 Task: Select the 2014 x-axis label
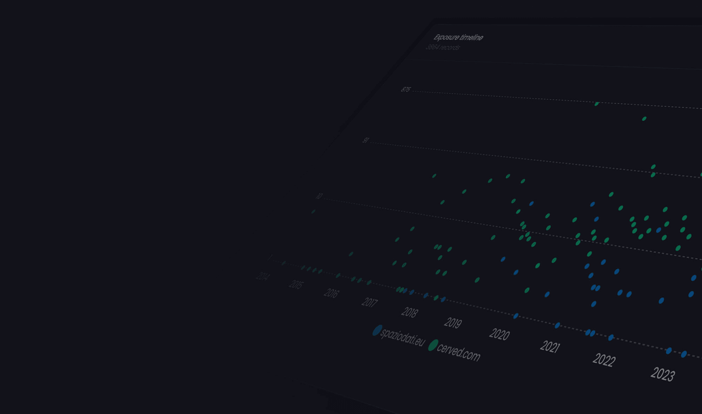(263, 276)
